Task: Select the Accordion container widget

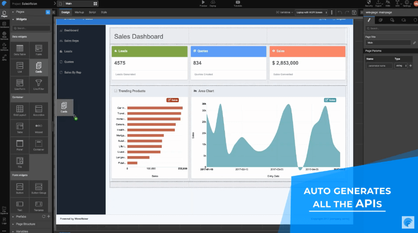Action: [x=39, y=111]
